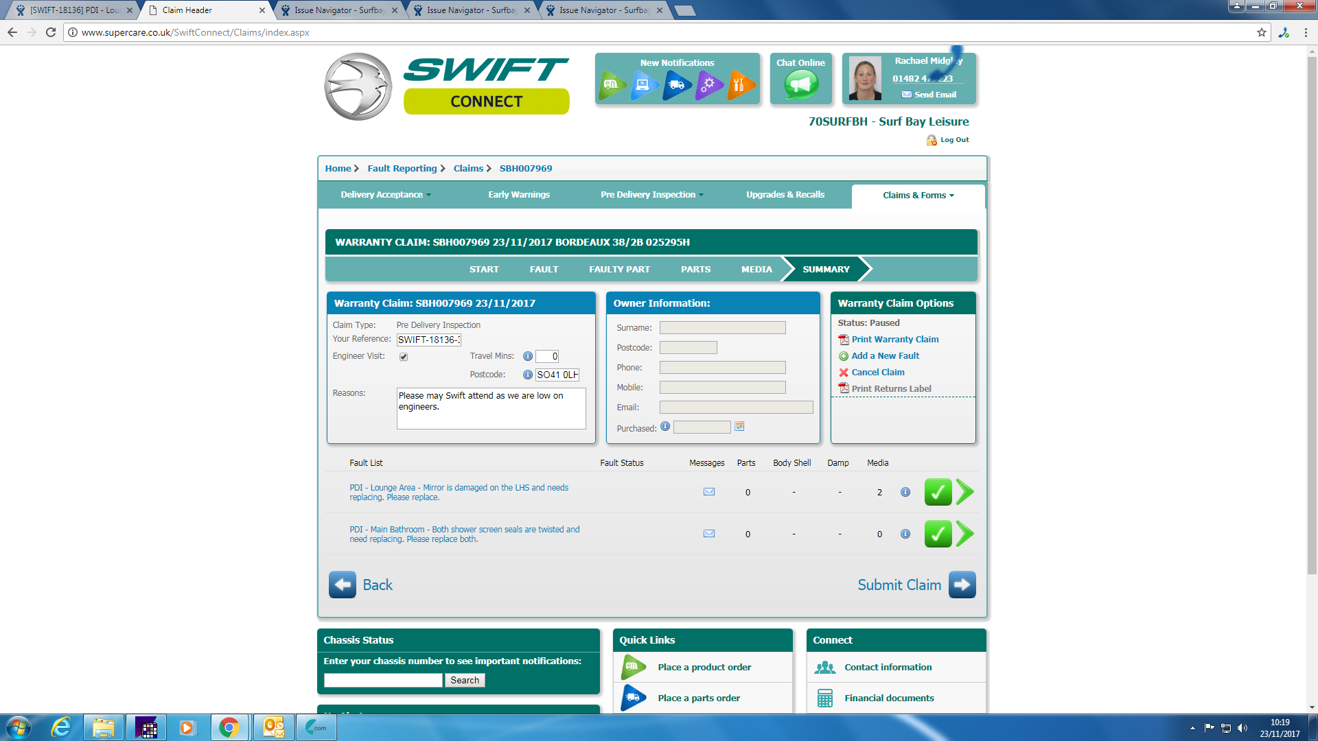Screen dimensions: 1318x741
Task: Click the Cancel Claim link
Action: point(877,373)
